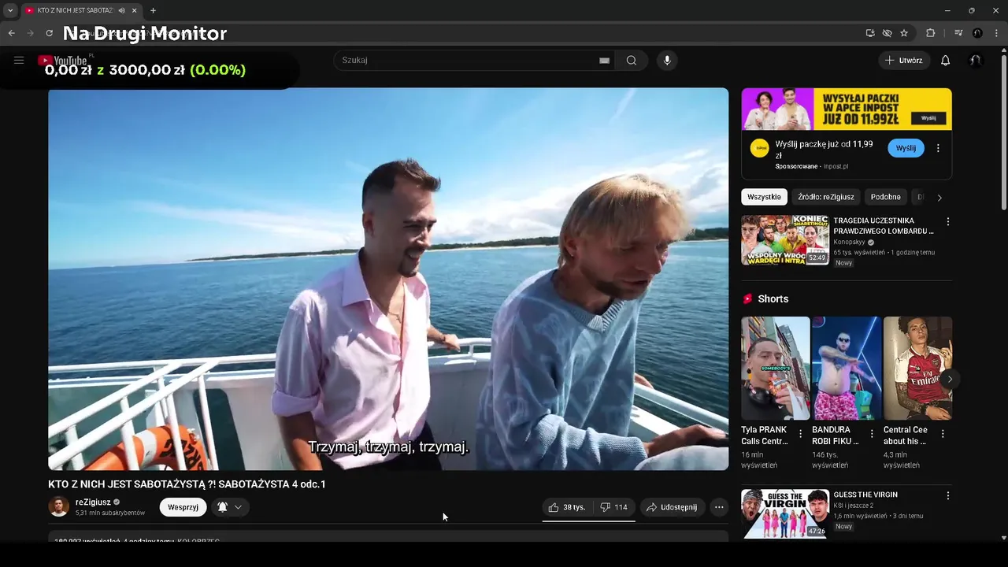The height and width of the screenshot is (567, 1008).
Task: Open Tragedia Uczestnika video thumbnail
Action: click(x=785, y=240)
